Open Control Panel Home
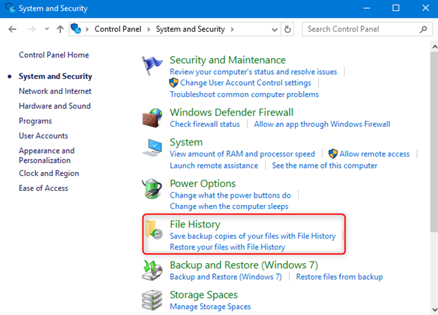The image size is (438, 315). pyautogui.click(x=54, y=55)
